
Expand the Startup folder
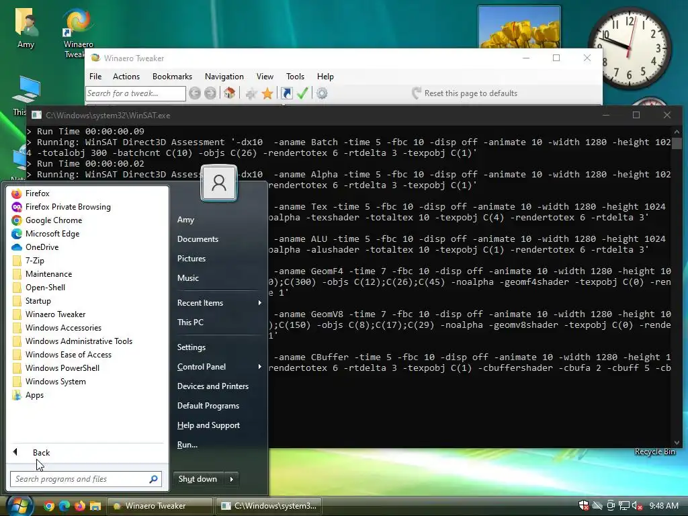88,301
